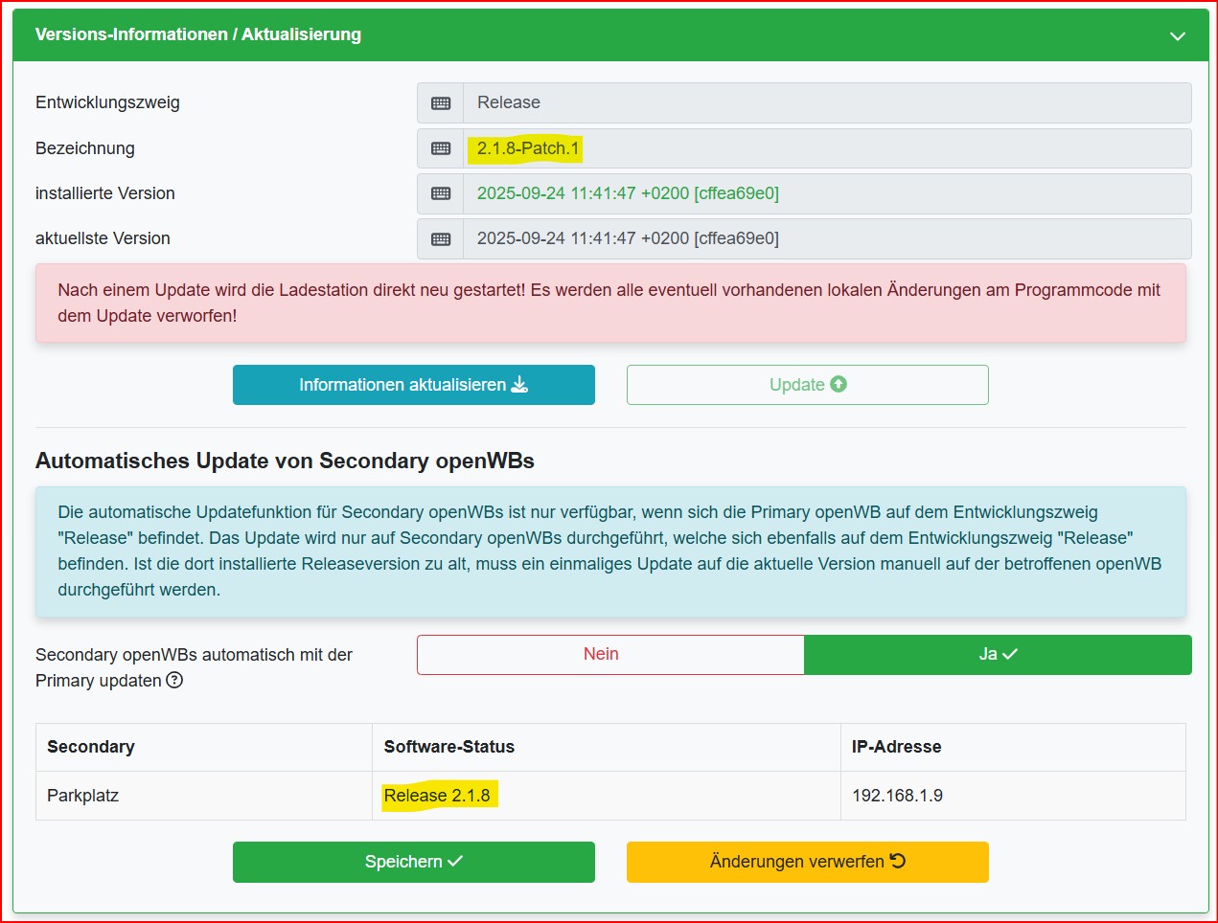Click Änderungen verwerfen button

pos(808,862)
